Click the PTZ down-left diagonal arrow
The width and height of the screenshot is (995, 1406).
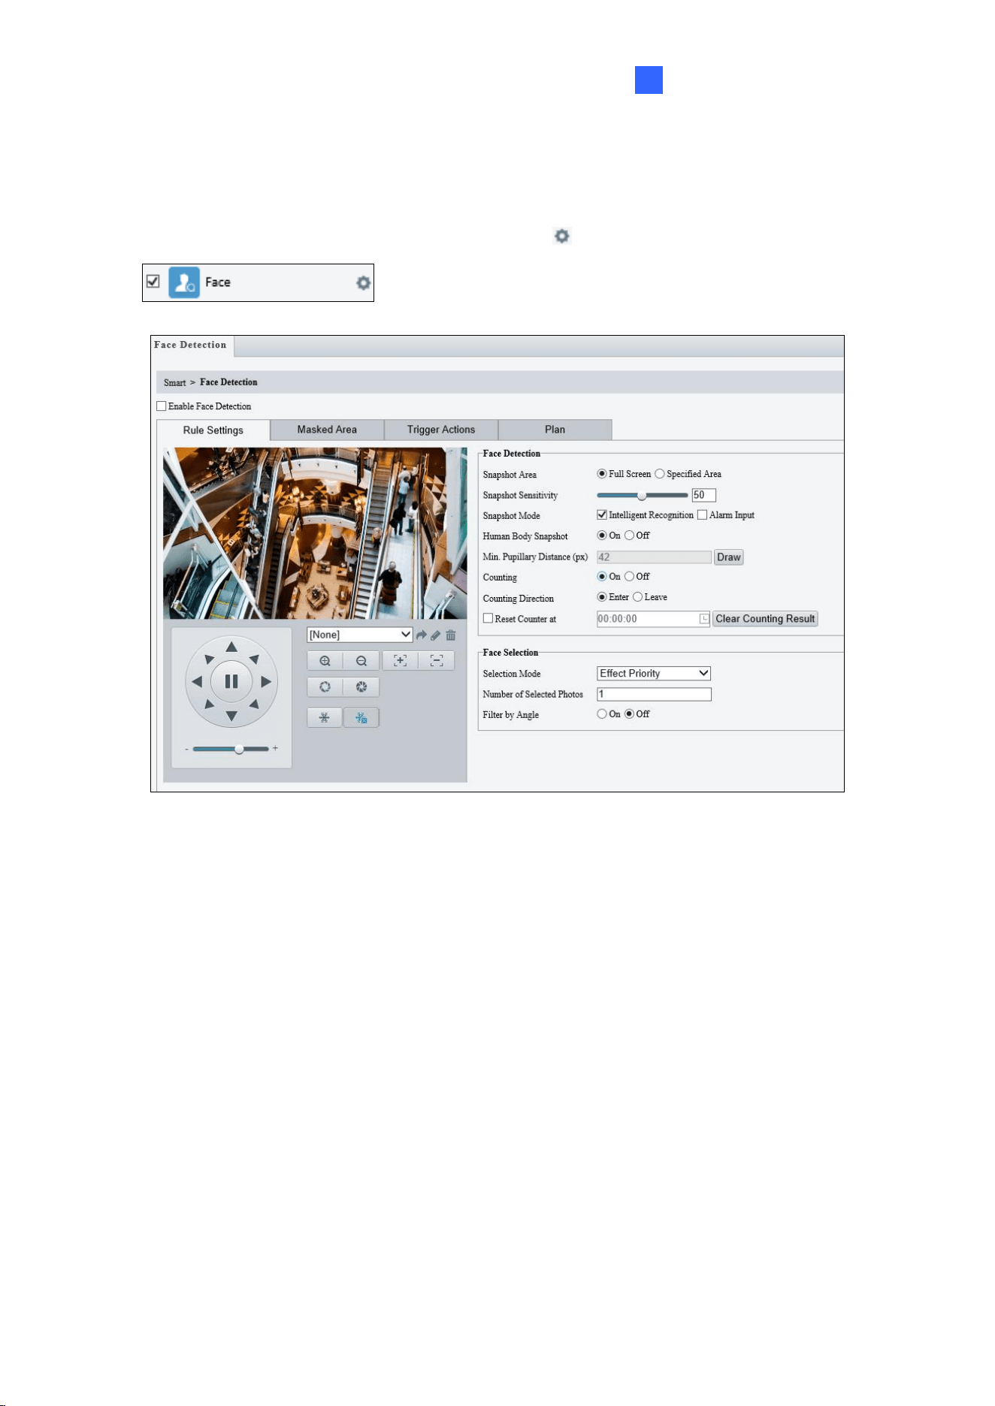[209, 705]
